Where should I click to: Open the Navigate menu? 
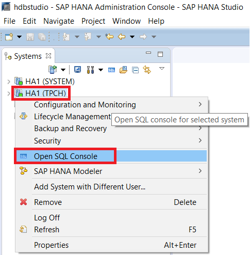click(x=59, y=21)
